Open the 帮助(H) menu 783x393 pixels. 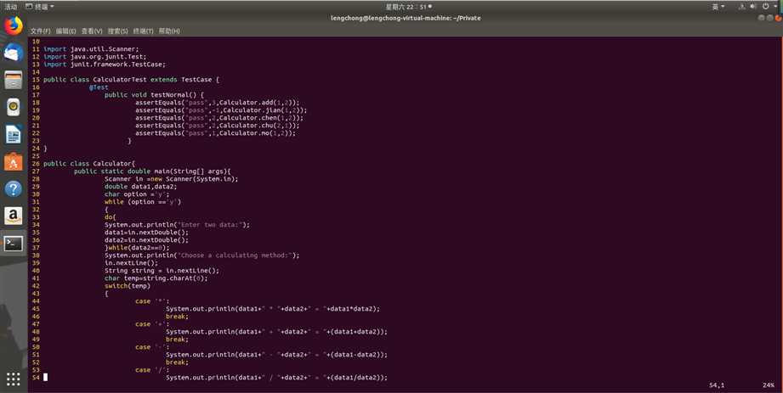(x=169, y=31)
